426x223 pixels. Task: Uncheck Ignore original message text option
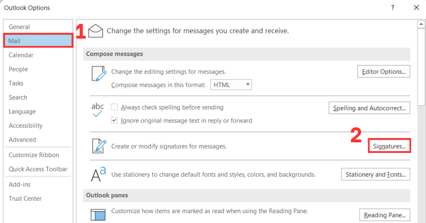pyautogui.click(x=114, y=121)
